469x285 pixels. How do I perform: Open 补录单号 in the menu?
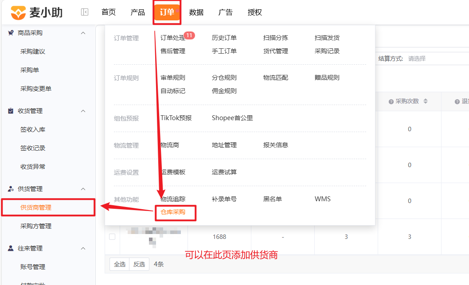click(224, 199)
